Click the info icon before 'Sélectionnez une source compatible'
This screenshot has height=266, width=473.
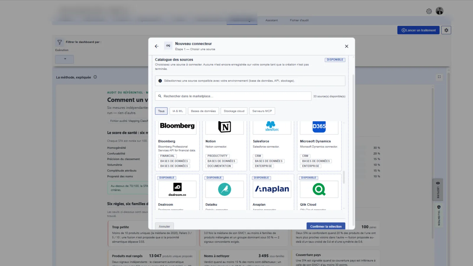(160, 81)
